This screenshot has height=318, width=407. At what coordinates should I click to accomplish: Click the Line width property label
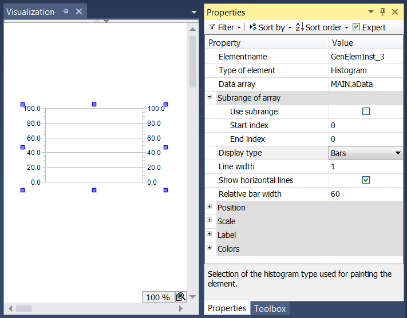pyautogui.click(x=236, y=166)
